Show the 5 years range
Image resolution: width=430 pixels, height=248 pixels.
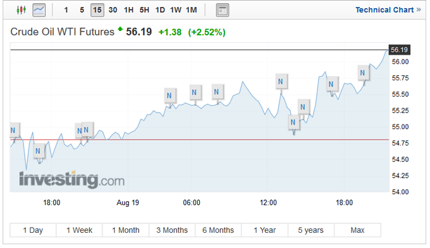coord(311,230)
